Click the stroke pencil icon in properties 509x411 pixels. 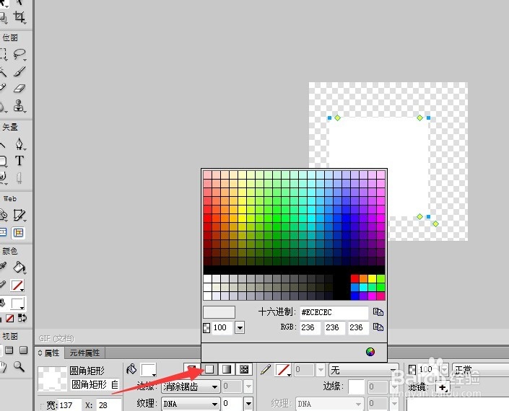click(266, 369)
